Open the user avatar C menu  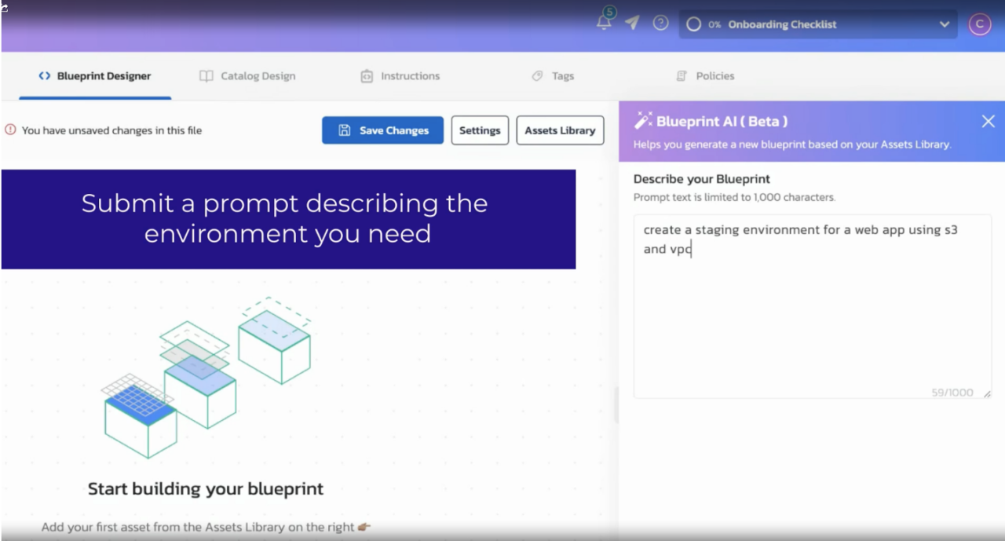tap(979, 24)
